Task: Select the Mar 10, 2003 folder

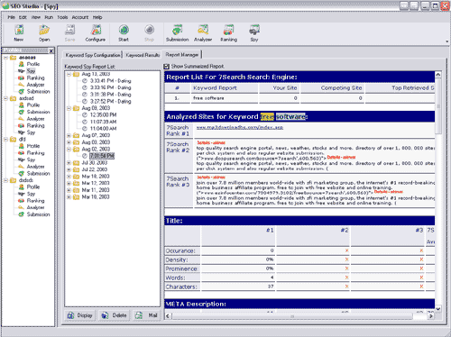Action: [x=96, y=197]
